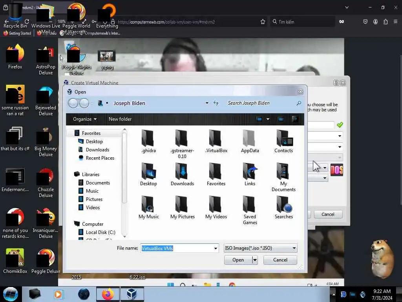Select the My Music folder
The height and width of the screenshot is (302, 402).
148,207
